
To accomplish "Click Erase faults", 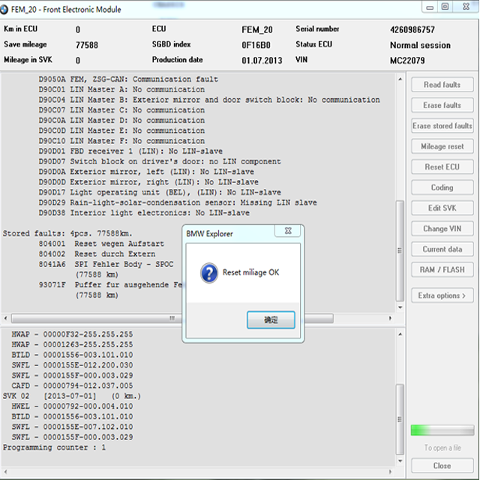I will (x=442, y=106).
